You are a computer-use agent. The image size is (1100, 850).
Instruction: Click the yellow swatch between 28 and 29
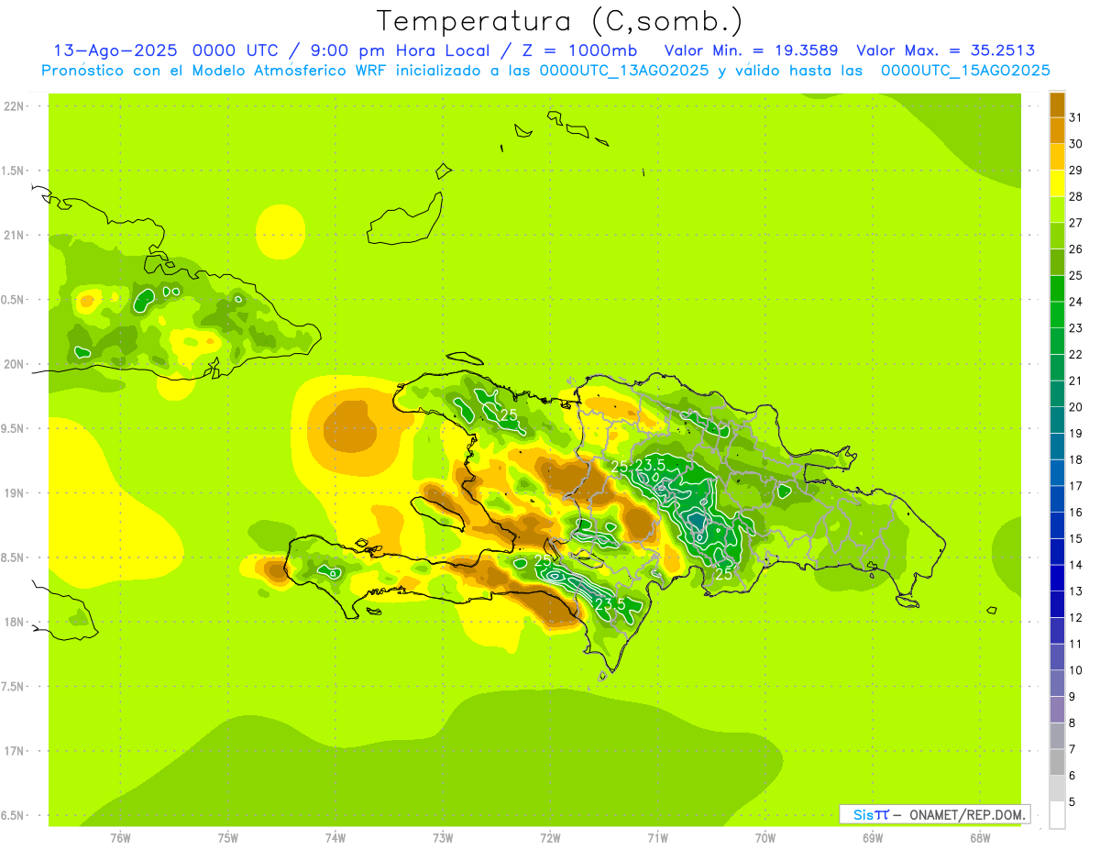tap(1057, 182)
